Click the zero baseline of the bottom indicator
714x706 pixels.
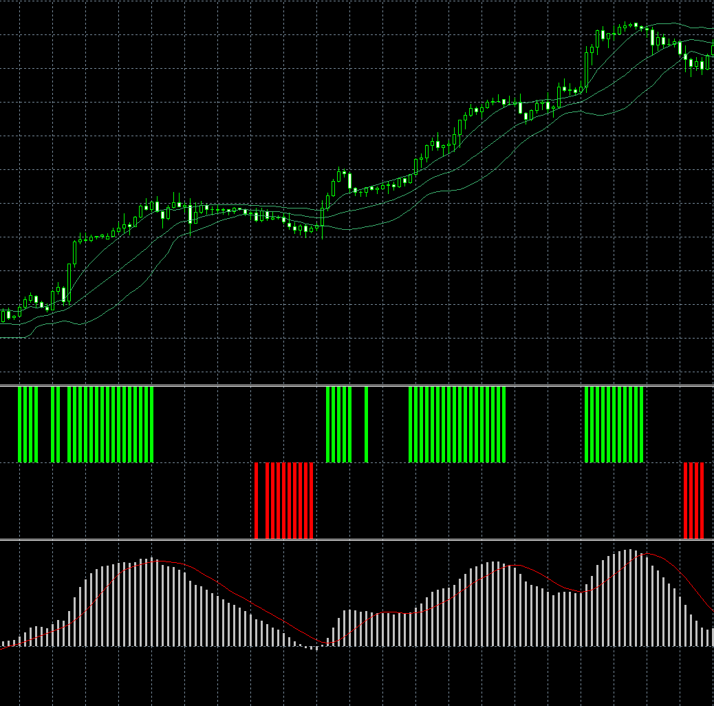[x=344, y=647]
